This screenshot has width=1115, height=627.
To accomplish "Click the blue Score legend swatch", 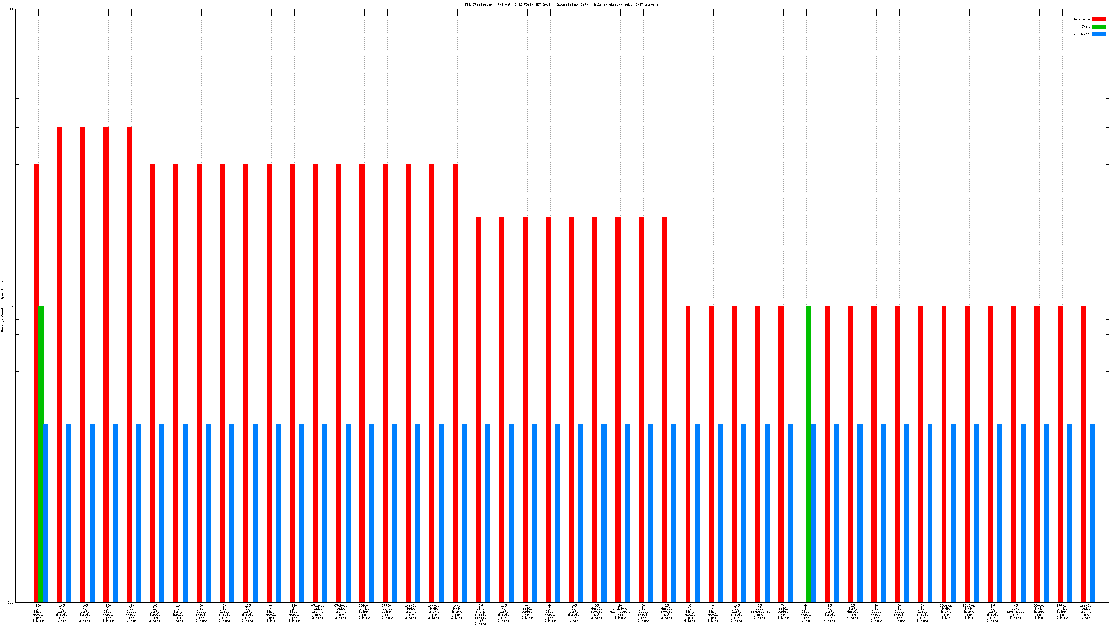I will (x=1098, y=34).
